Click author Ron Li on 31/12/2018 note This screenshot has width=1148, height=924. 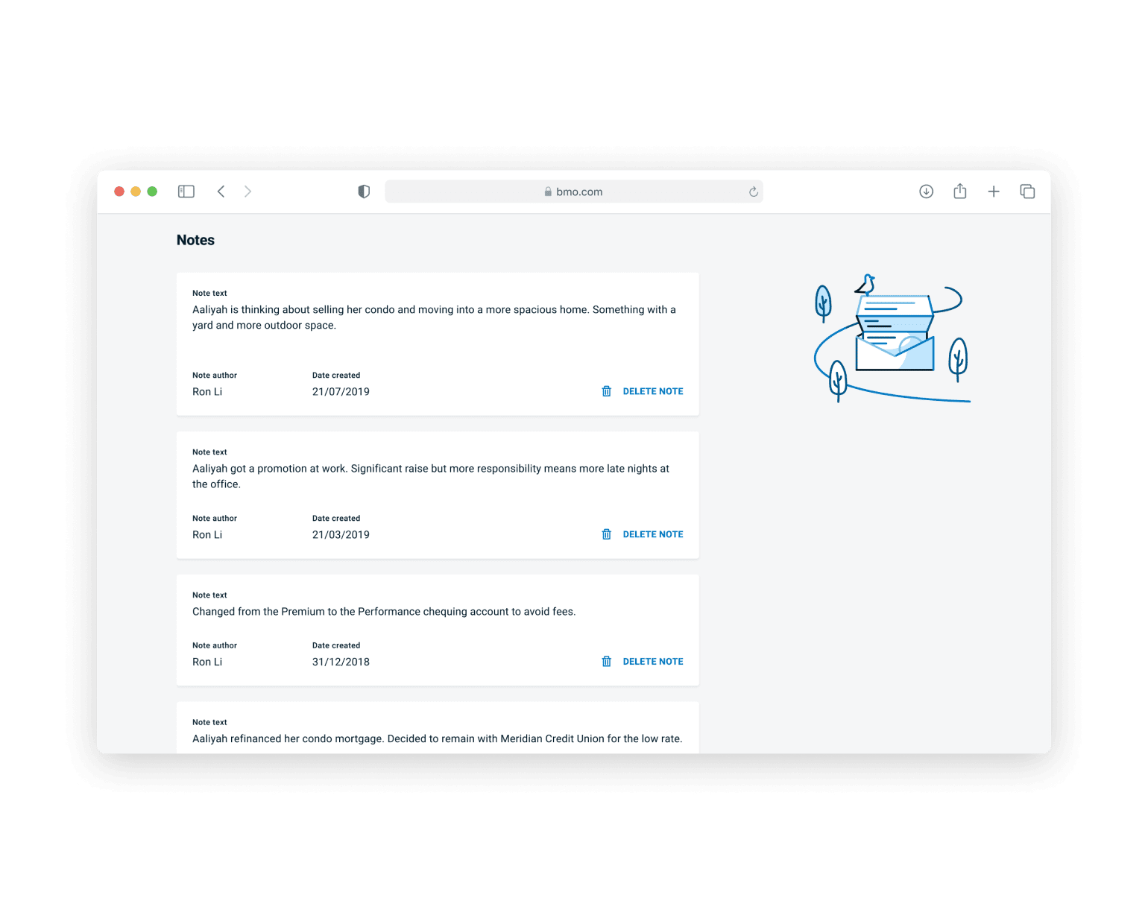coord(207,662)
